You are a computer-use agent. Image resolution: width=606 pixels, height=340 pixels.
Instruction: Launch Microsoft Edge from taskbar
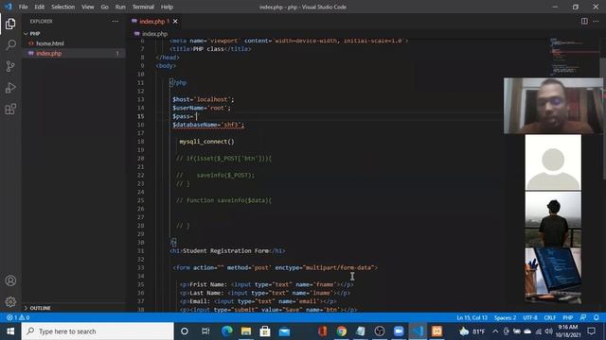[x=227, y=331]
